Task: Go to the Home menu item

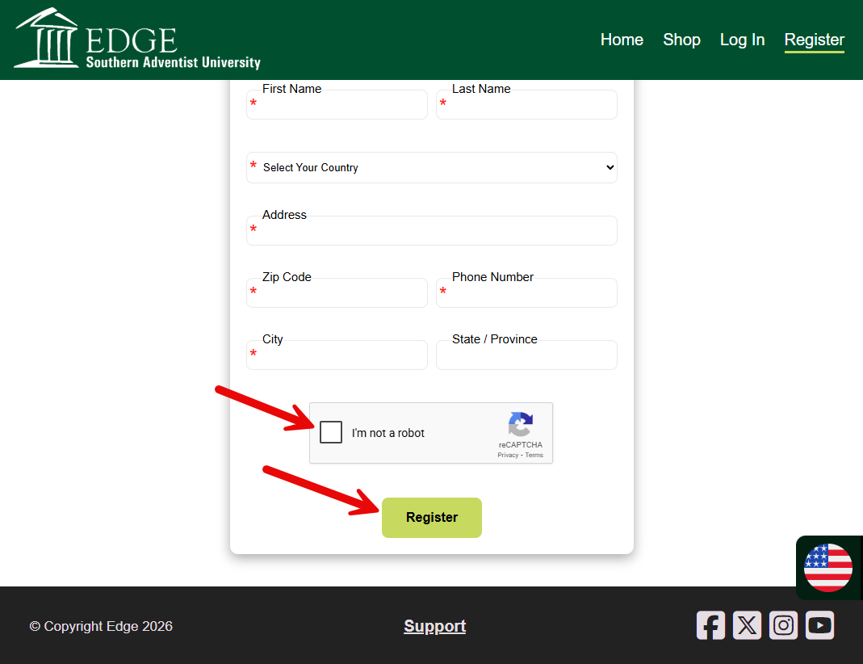Action: [622, 40]
